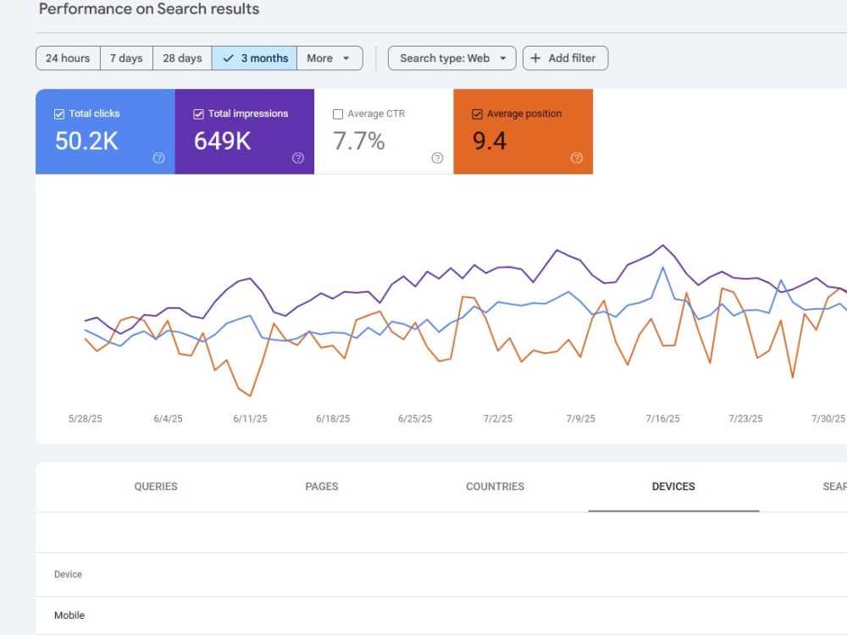The width and height of the screenshot is (847, 635).
Task: Click the plus icon in Add filter
Action: coord(534,58)
